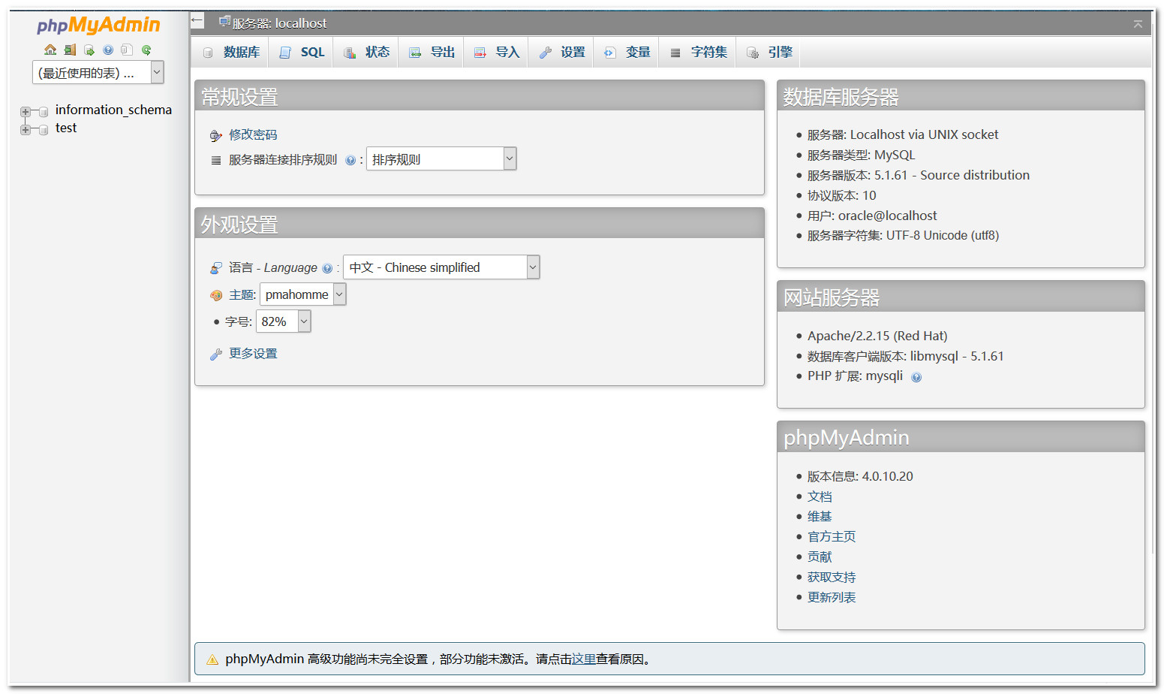Click text 服务器: Localhost via UNIX socket

903,134
